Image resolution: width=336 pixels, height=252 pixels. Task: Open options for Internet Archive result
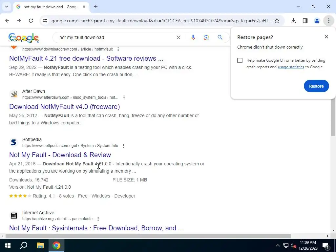click(98, 219)
